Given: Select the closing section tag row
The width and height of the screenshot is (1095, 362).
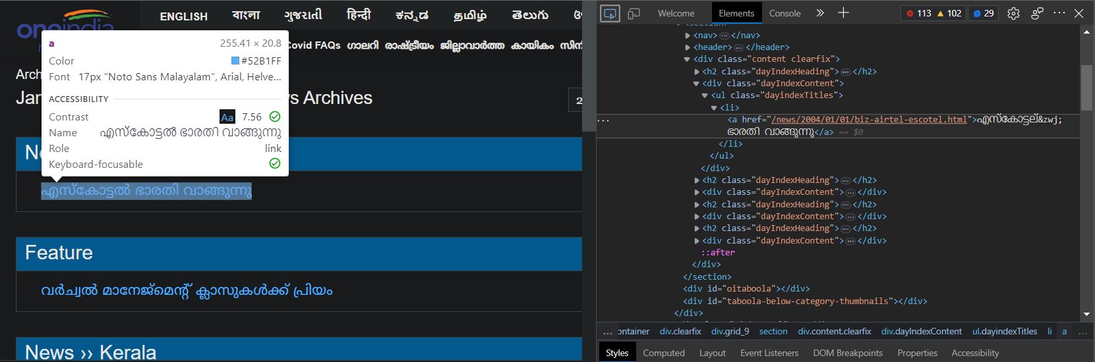Looking at the screenshot, I should point(707,277).
